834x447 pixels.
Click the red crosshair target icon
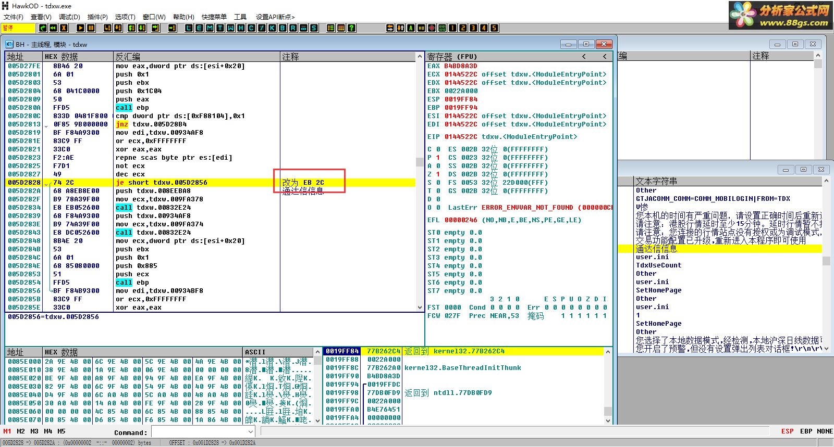tap(432, 28)
